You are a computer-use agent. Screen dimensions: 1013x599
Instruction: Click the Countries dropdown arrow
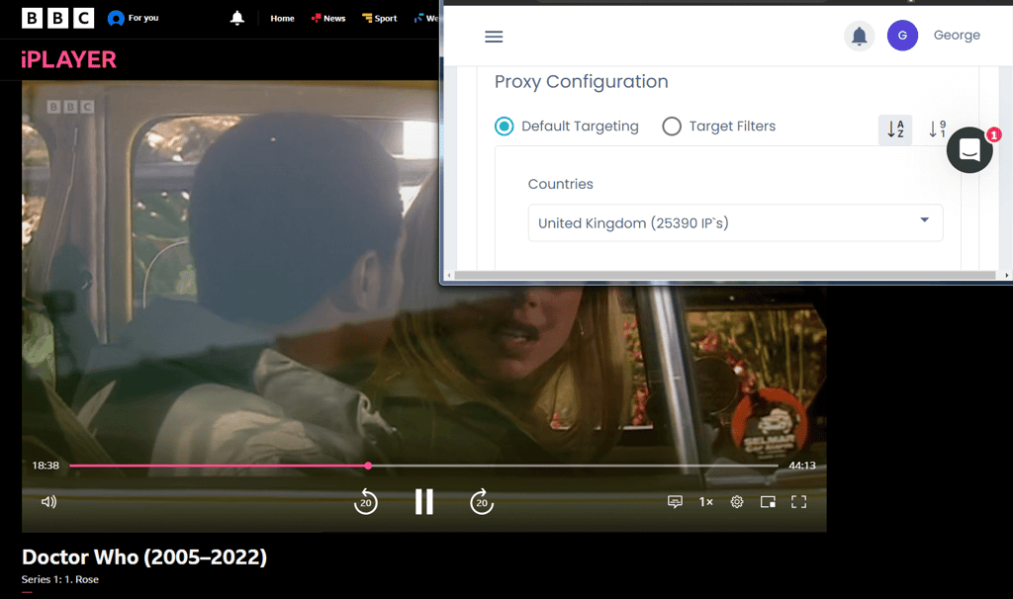pyautogui.click(x=925, y=220)
